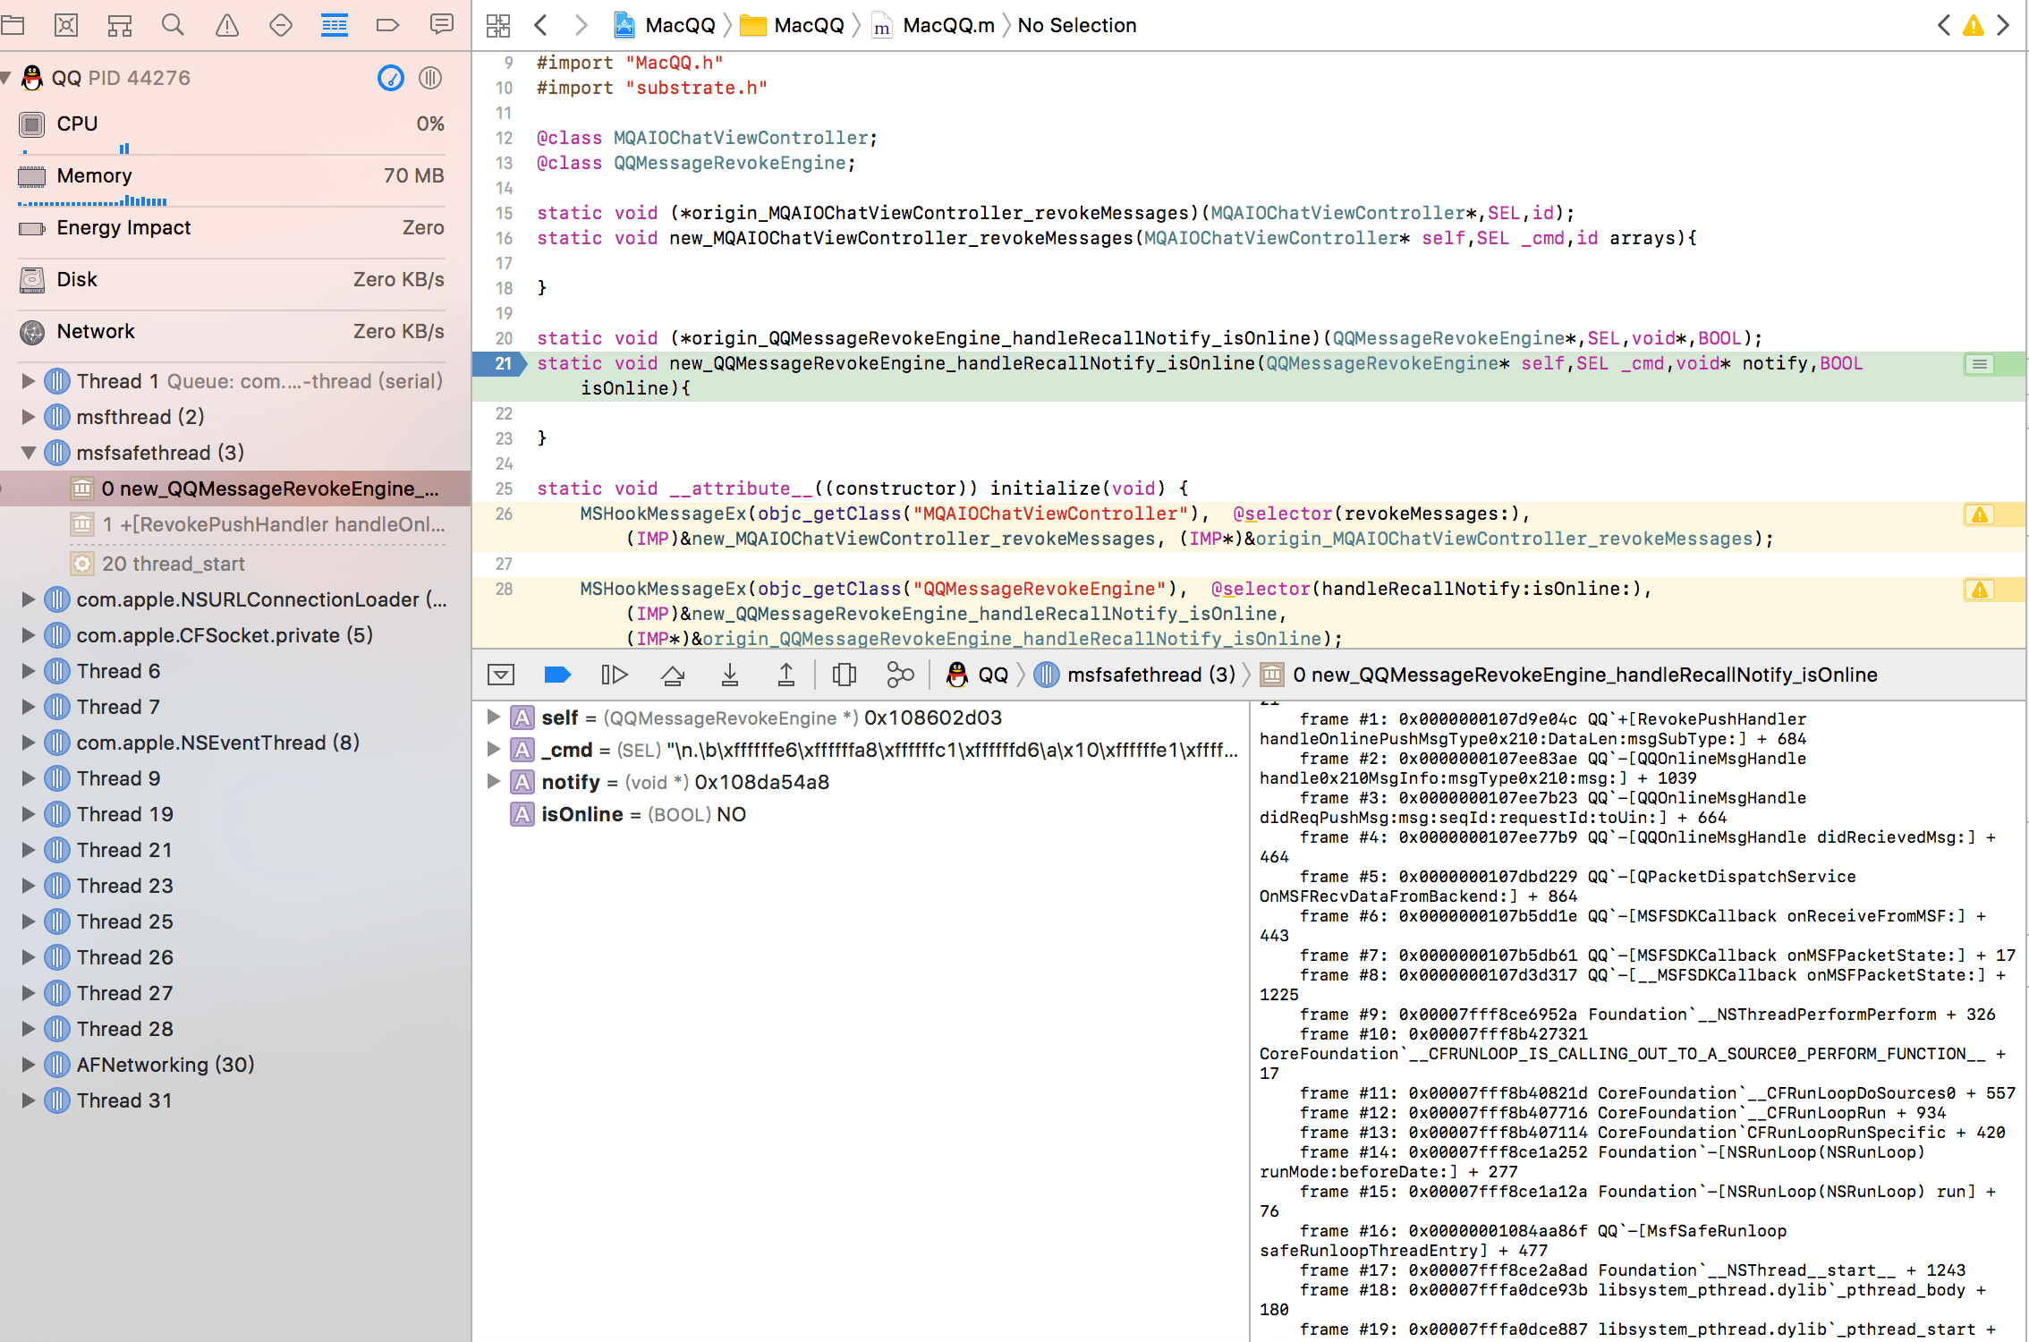Collapse the msfsafethread (3) tree
This screenshot has width=2029, height=1342.
tap(29, 454)
